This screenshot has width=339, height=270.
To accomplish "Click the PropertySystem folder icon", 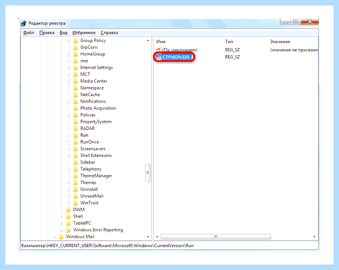I will tap(75, 121).
